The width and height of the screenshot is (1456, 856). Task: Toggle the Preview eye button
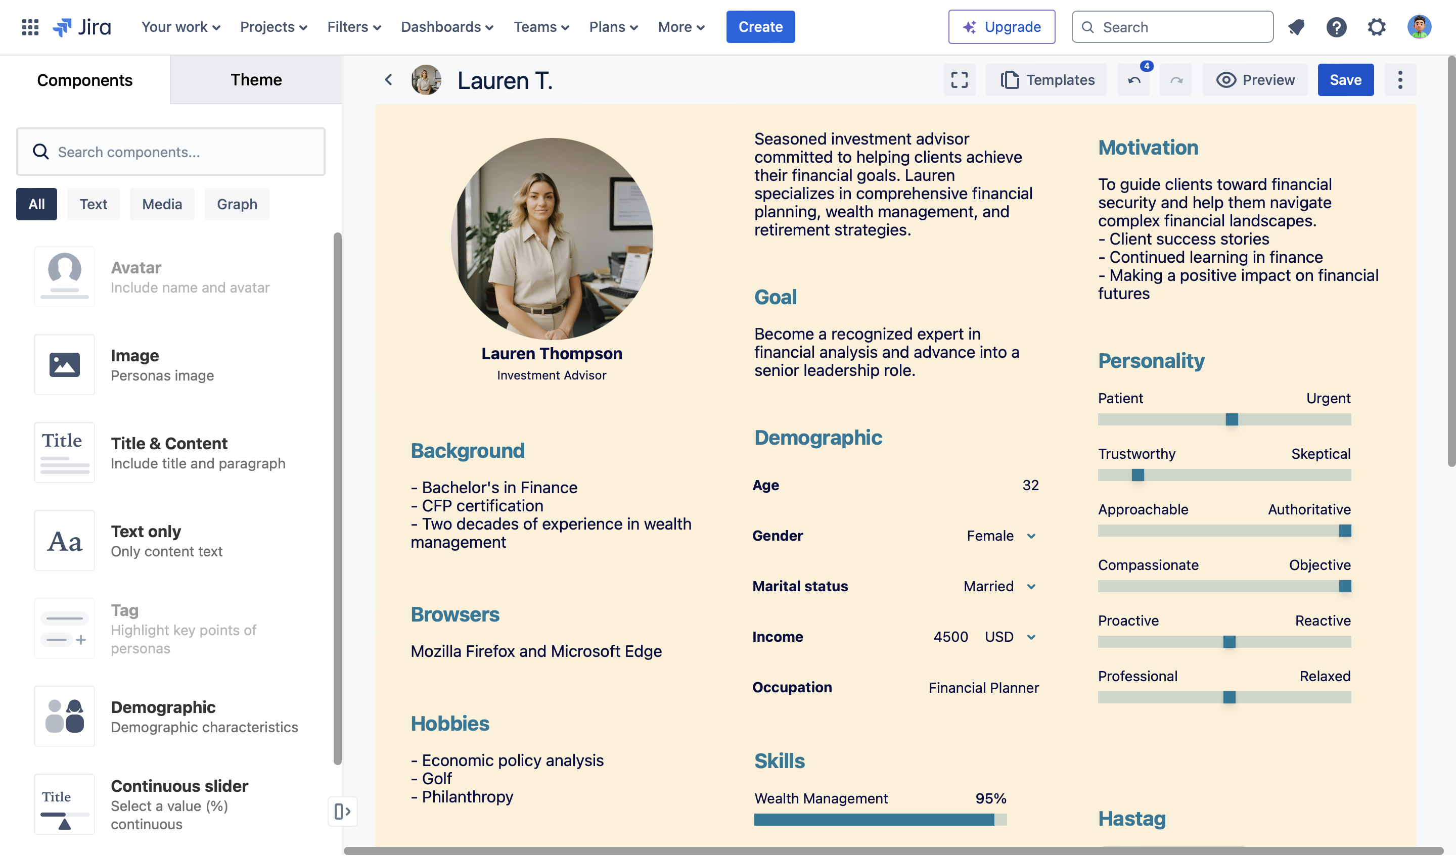tap(1255, 80)
